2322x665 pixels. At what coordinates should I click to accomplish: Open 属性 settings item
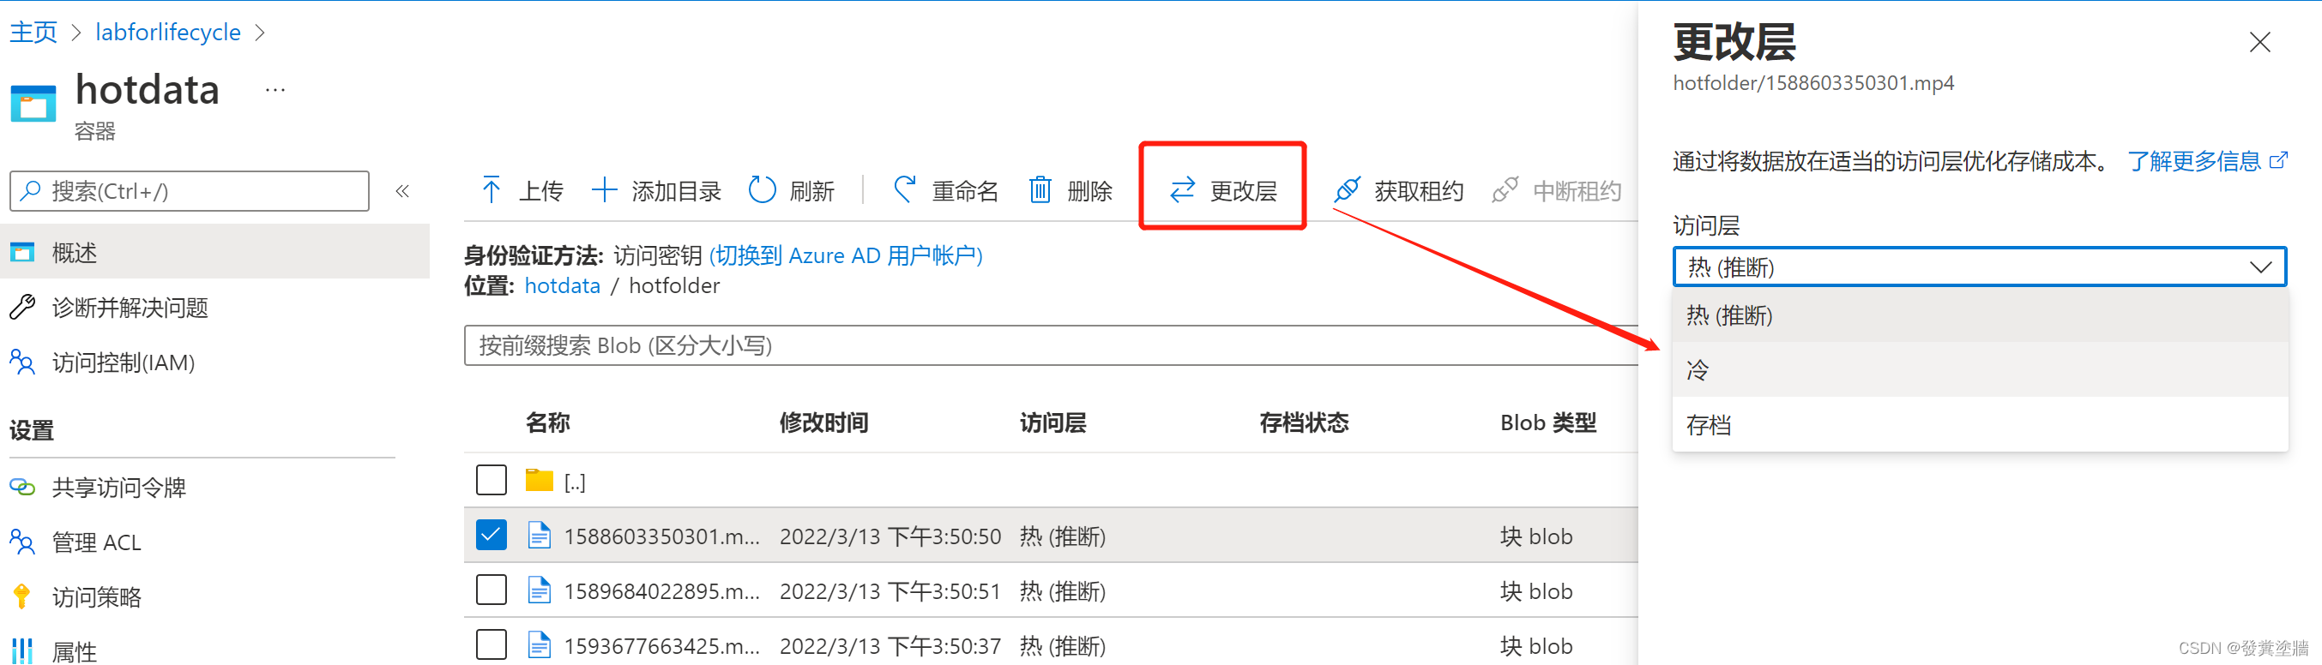[214, 650]
